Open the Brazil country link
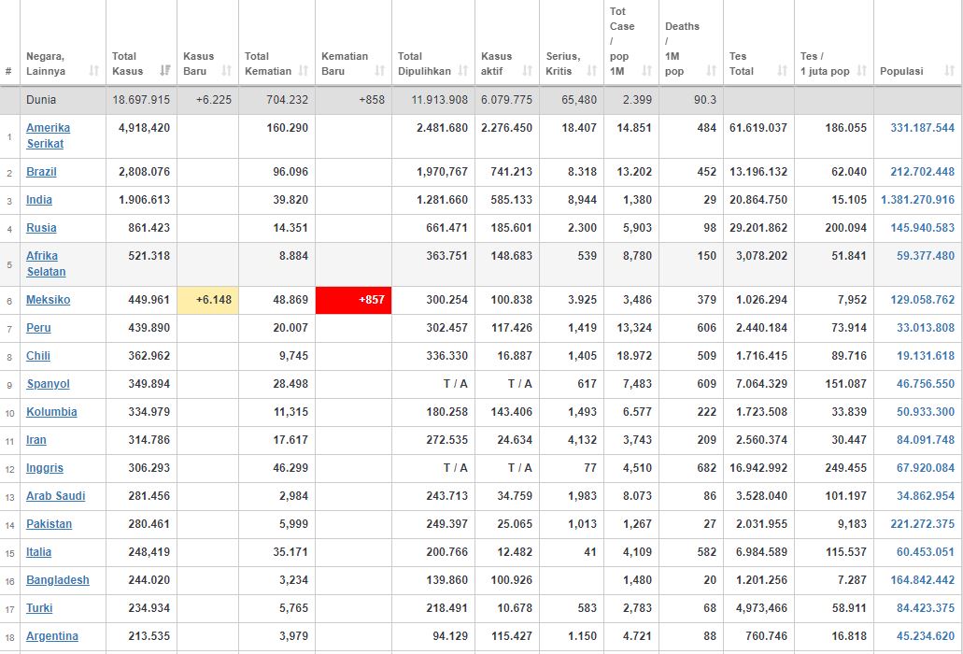The height and width of the screenshot is (654, 963). tap(41, 172)
